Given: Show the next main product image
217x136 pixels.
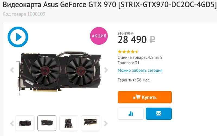Looking at the screenshot, I should click(x=106, y=70).
